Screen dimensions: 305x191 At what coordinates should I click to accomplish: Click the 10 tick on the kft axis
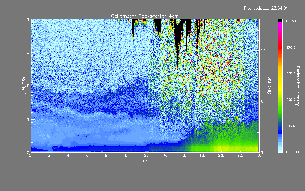[263, 51]
